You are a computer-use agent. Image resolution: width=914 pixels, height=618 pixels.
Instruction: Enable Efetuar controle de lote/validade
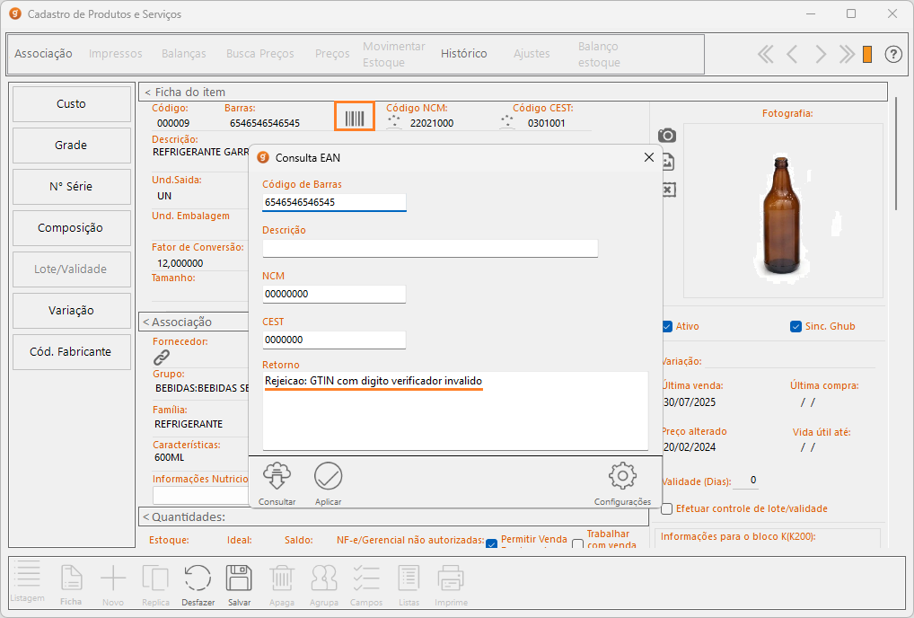tap(667, 508)
